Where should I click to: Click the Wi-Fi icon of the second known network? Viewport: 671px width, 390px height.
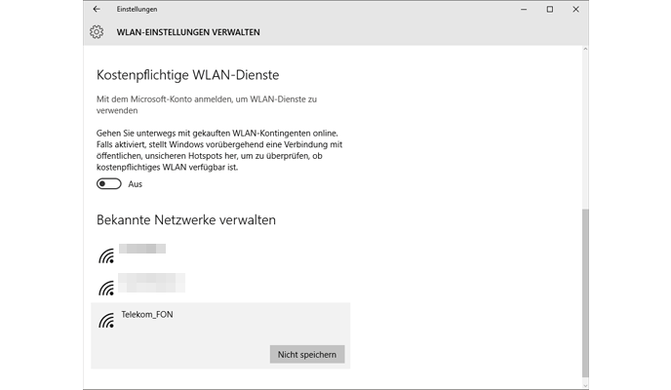(106, 288)
